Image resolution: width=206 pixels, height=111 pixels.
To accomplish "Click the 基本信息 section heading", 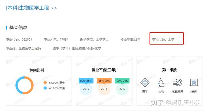I will pyautogui.click(x=18, y=28).
